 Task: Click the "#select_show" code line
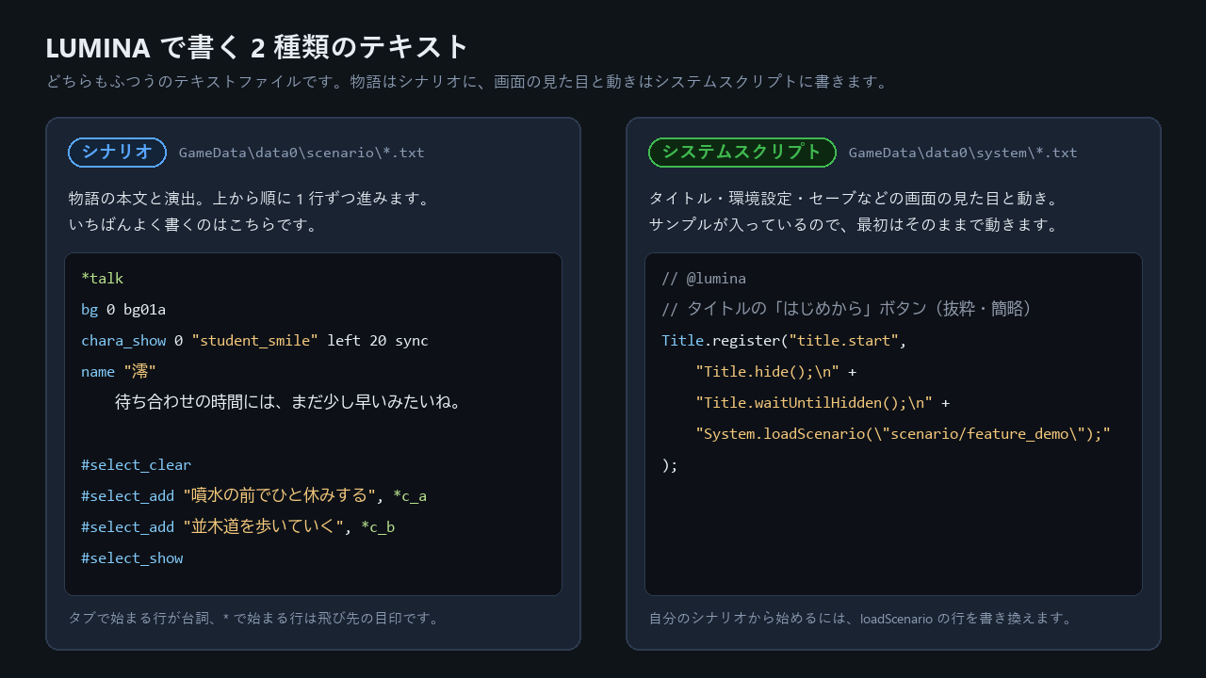[132, 558]
